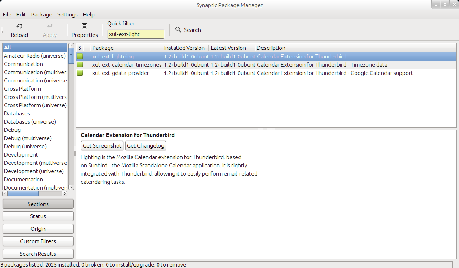Viewport: 459px width, 268px height.
Task: Click horizontal scrollbar left arrow
Action: coord(5,193)
